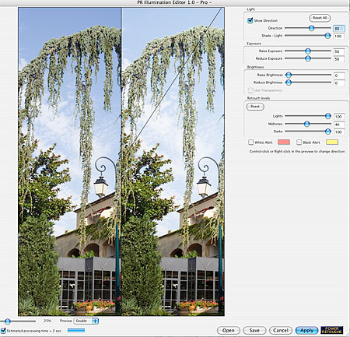The width and height of the screenshot is (350, 337).
Task: Uncheck the Show Direction checkbox
Action: click(250, 20)
